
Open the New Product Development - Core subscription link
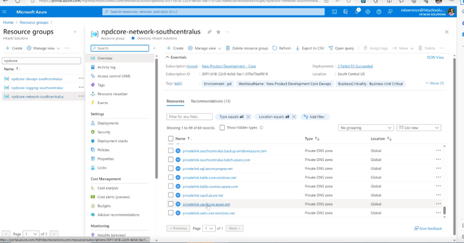coord(229,67)
